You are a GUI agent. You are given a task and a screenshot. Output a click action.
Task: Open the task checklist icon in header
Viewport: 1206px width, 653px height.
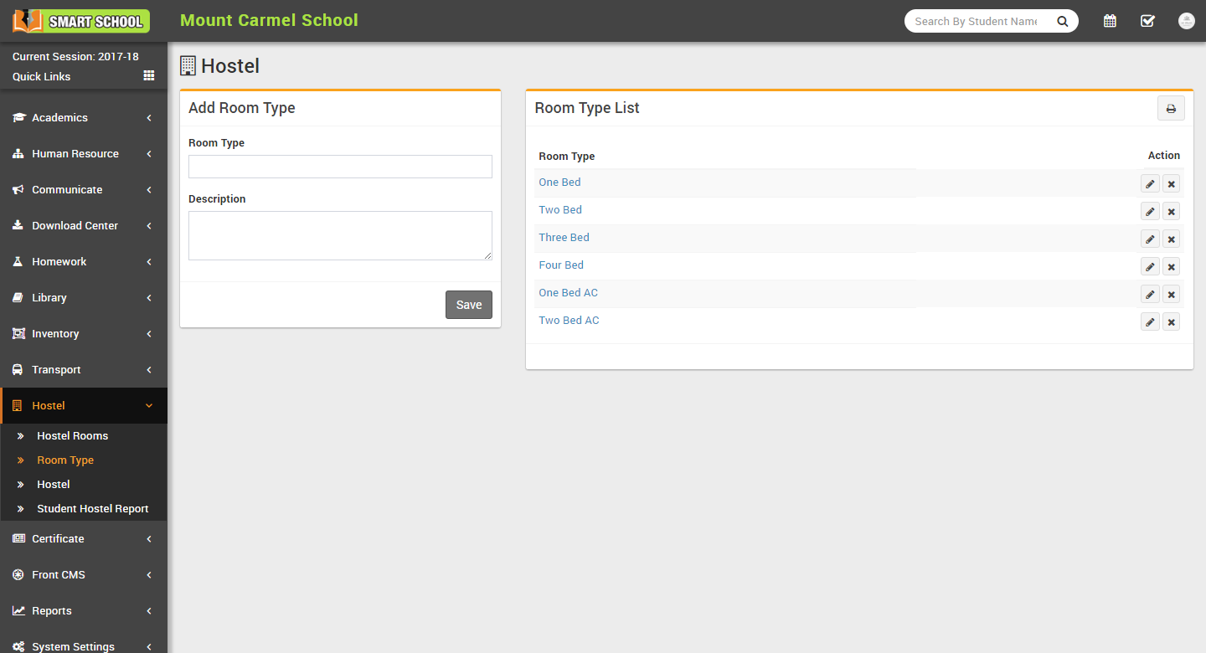tap(1147, 21)
